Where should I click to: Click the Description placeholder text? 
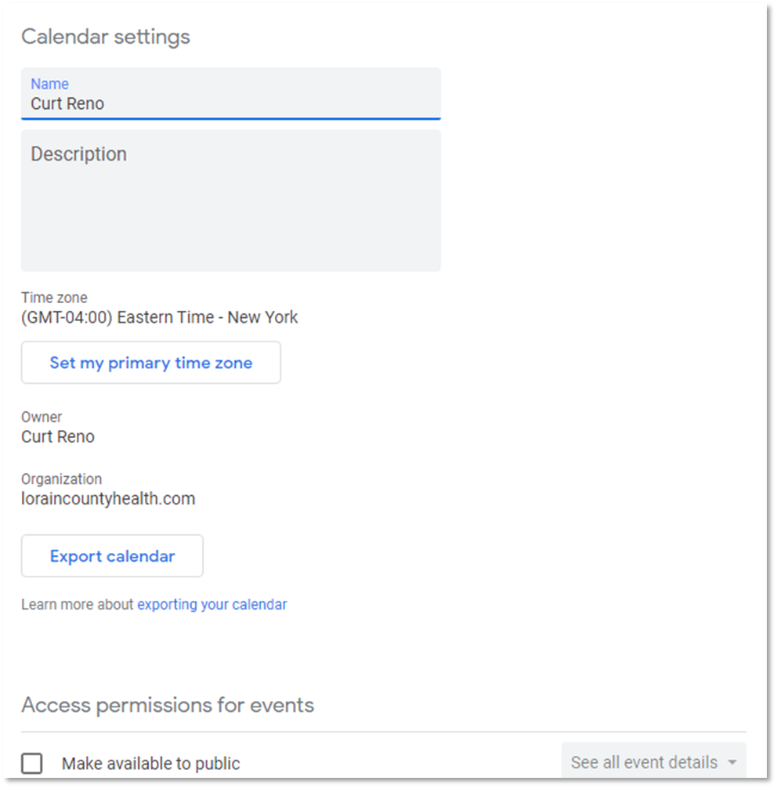78,154
